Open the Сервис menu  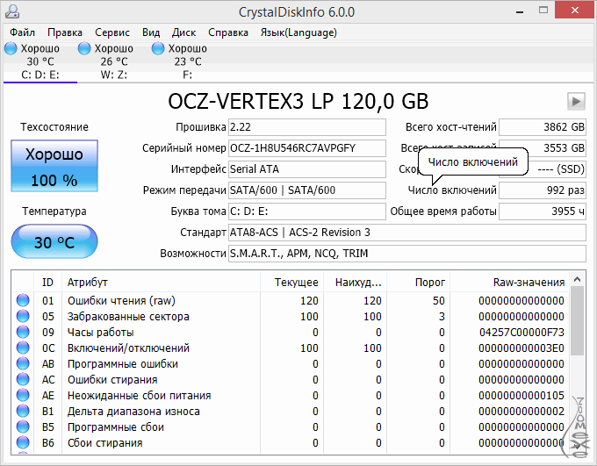point(111,32)
